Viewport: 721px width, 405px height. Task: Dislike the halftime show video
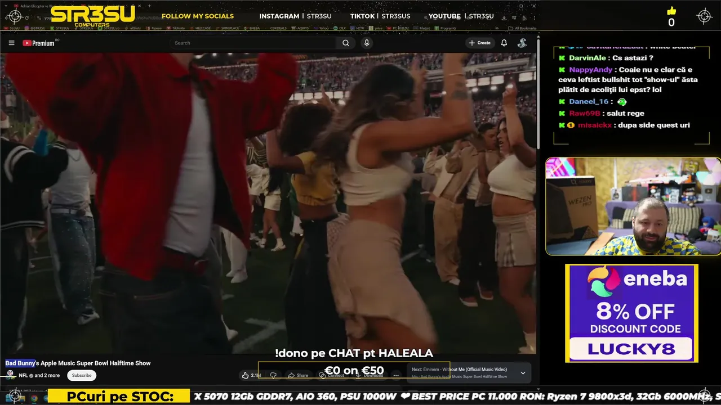(x=273, y=375)
